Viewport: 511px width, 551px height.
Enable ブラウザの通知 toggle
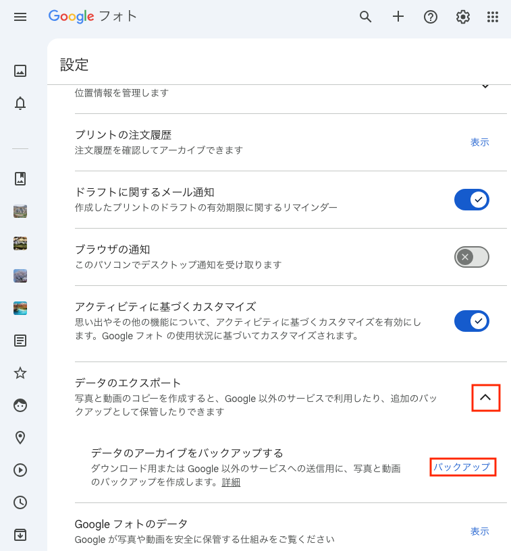pos(472,257)
